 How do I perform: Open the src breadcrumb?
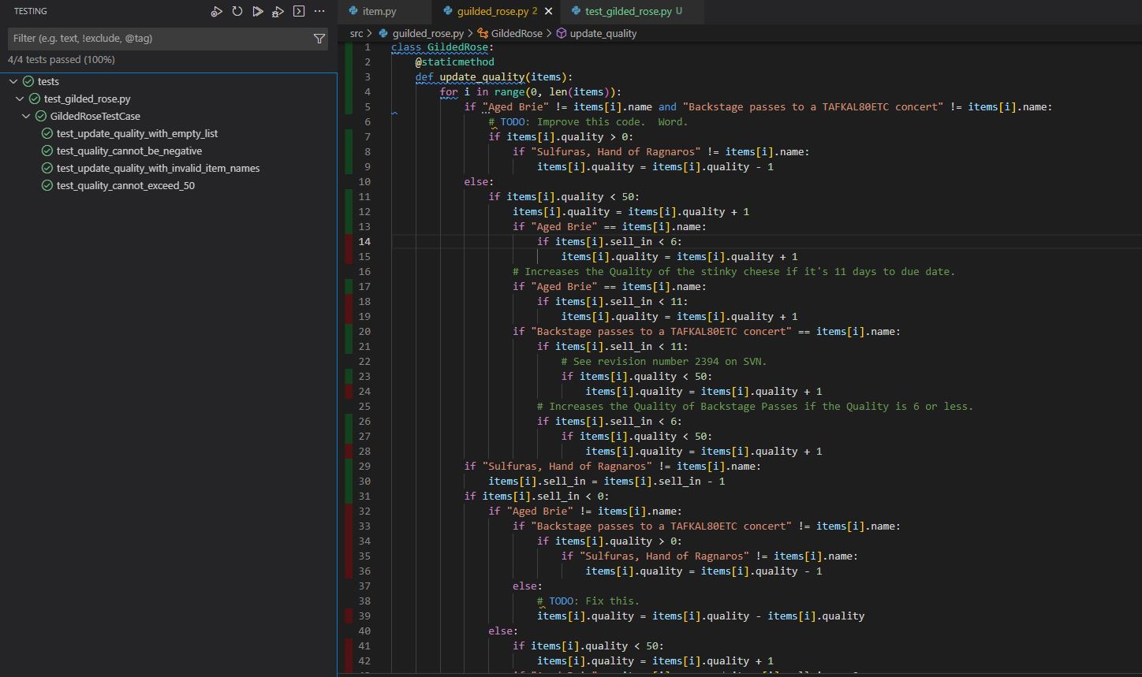[356, 33]
